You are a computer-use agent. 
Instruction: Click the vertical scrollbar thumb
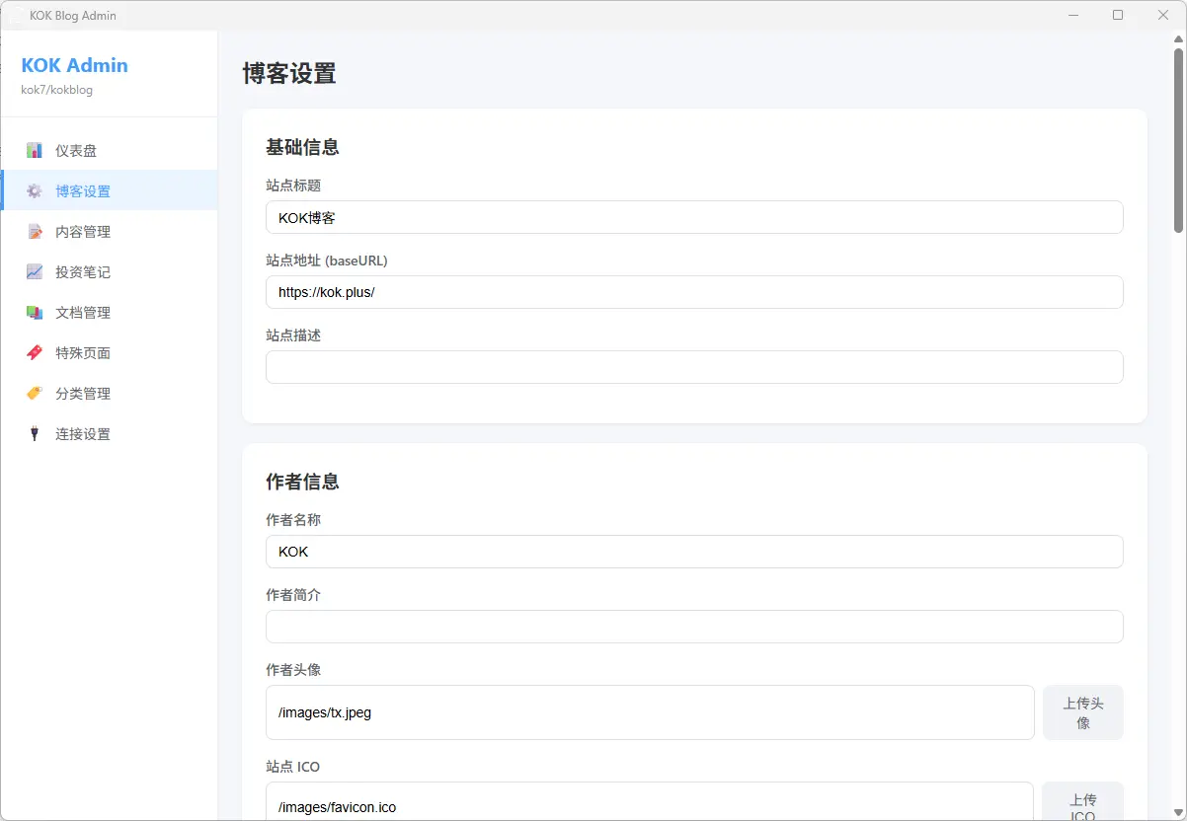1178,138
